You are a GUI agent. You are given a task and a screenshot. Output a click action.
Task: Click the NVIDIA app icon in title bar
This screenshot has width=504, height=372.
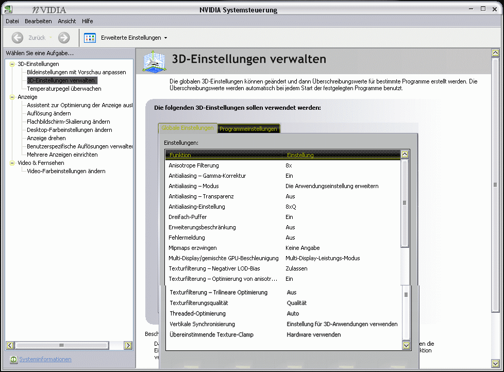8,9
